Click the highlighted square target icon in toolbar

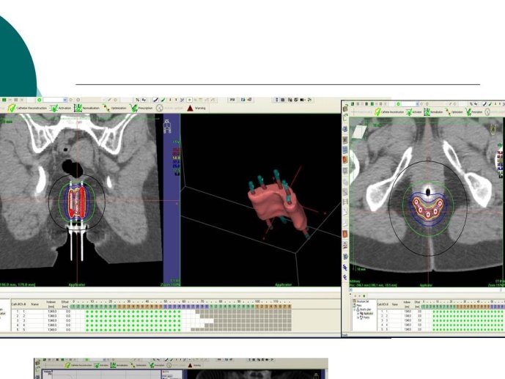[x=190, y=100]
